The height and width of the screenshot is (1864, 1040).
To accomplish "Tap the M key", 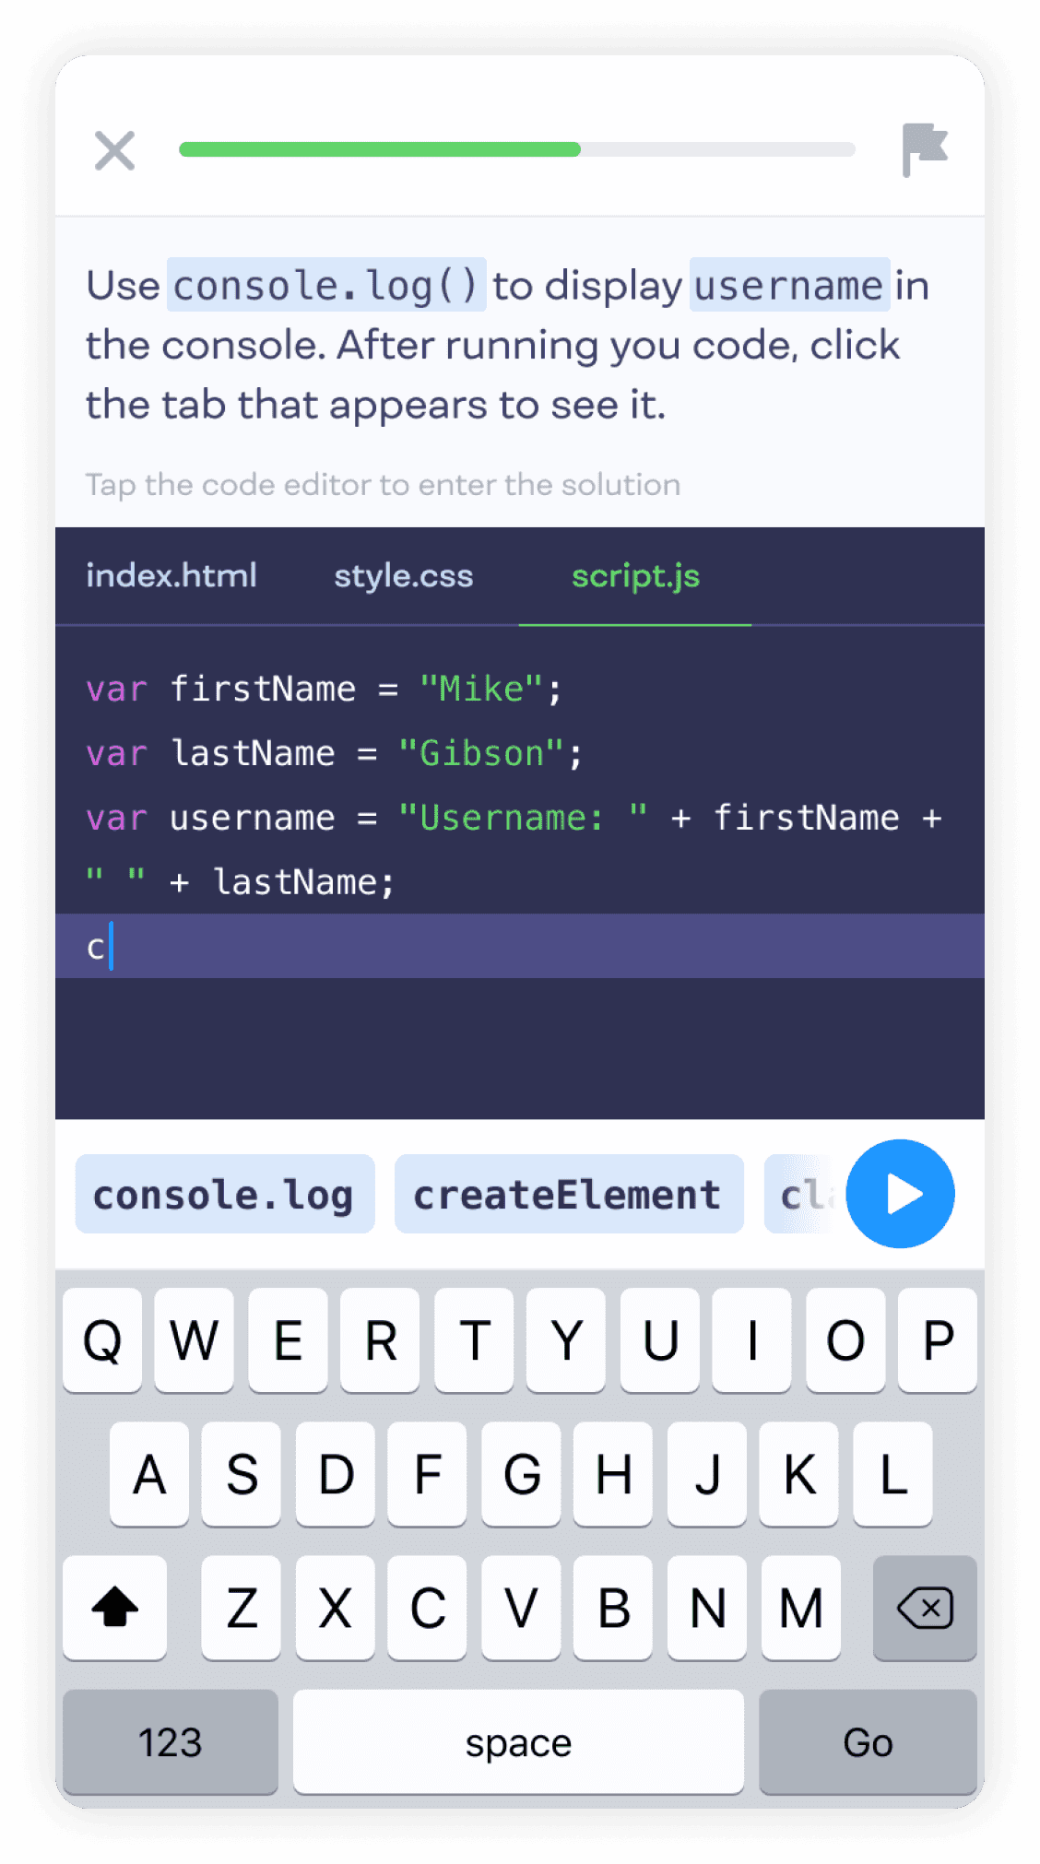I will pyautogui.click(x=801, y=1607).
